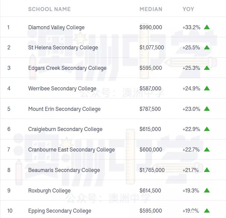Click the up triangle beside +23.0%

pos(207,109)
